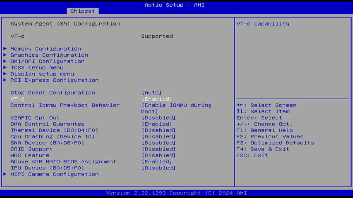Click arrow beside Display setup menu

[x=5, y=74]
